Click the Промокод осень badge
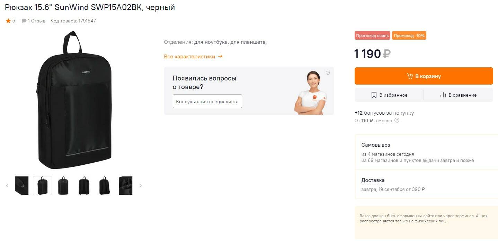The height and width of the screenshot is (241, 498). (x=372, y=36)
